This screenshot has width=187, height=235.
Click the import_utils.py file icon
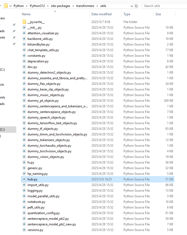coord(24,185)
